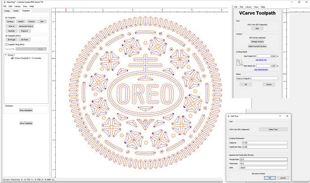Viewport: 310px width, 183px height.
Task: Open Edit menu in the VCarve Toolpath window
Action: coord(241,7)
